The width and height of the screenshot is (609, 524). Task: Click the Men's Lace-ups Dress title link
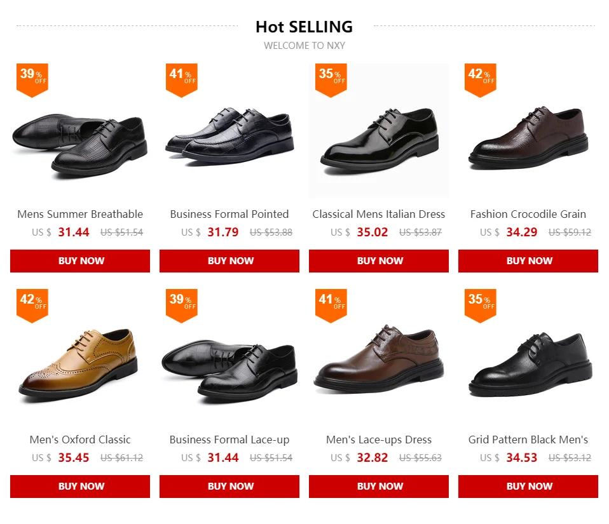point(379,440)
